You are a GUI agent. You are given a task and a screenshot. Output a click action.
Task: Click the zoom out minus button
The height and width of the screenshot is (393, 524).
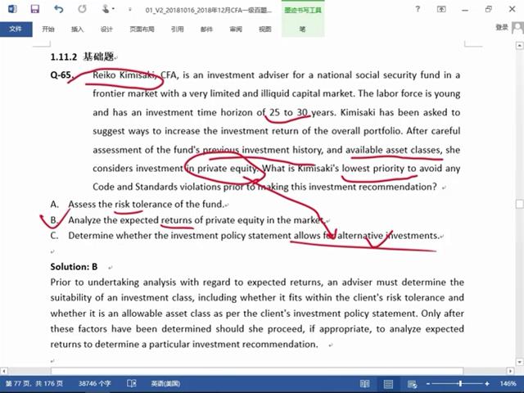(x=427, y=384)
